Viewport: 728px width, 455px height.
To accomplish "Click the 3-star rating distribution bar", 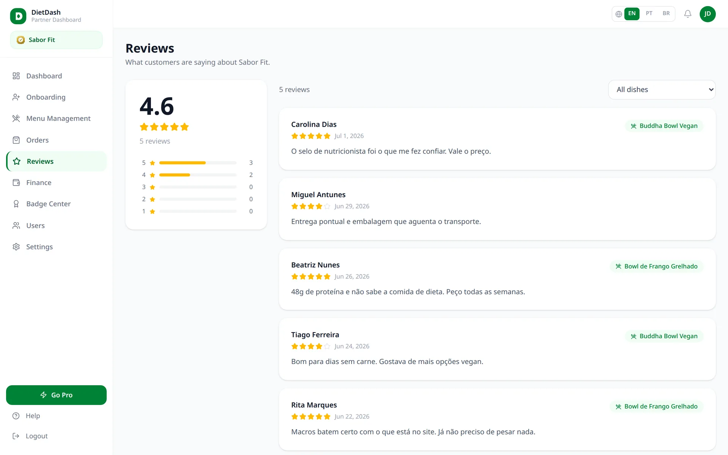I will pos(198,187).
